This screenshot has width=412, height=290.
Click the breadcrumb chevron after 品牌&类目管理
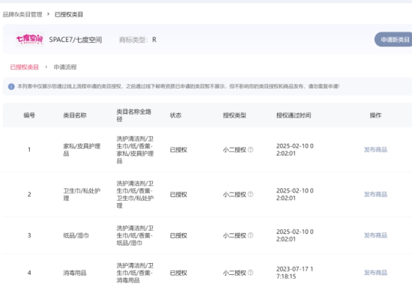tap(49, 14)
